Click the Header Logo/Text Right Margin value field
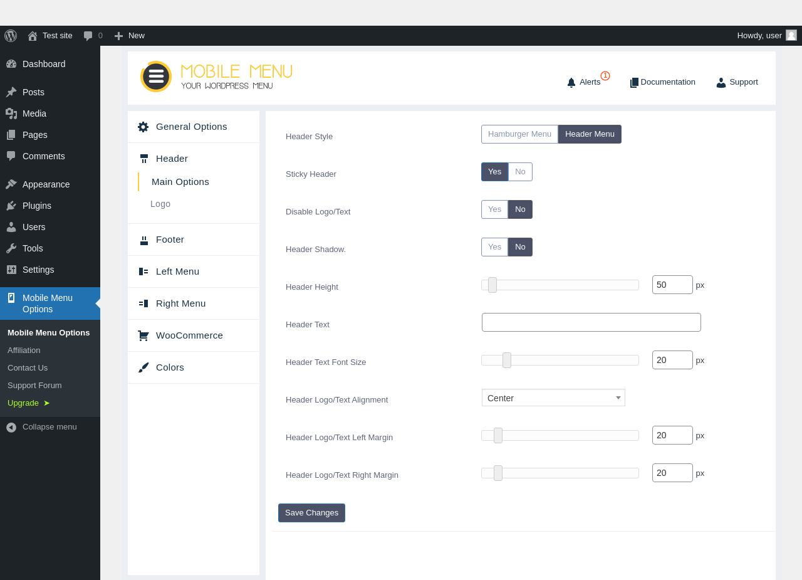The height and width of the screenshot is (580, 802). [672, 473]
